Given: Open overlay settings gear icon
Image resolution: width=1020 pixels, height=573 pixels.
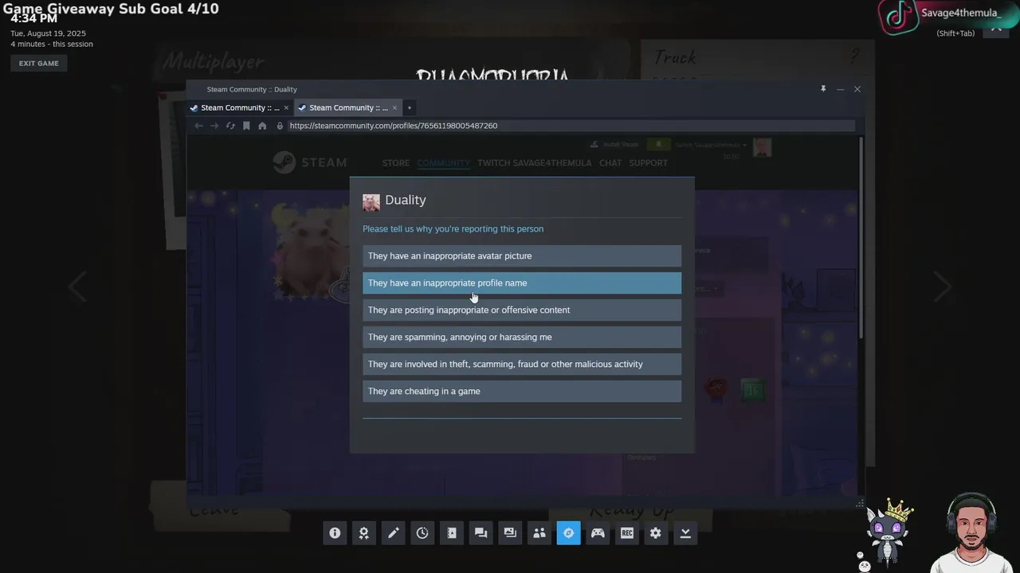Looking at the screenshot, I should pos(656,533).
